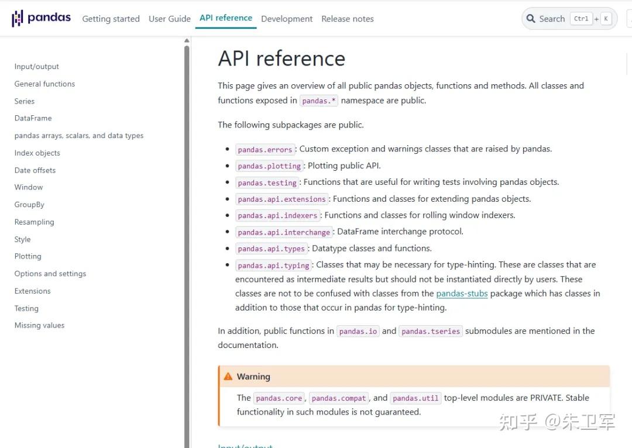Click the Warning box title
Screen dimensions: 632x448
tap(253, 376)
